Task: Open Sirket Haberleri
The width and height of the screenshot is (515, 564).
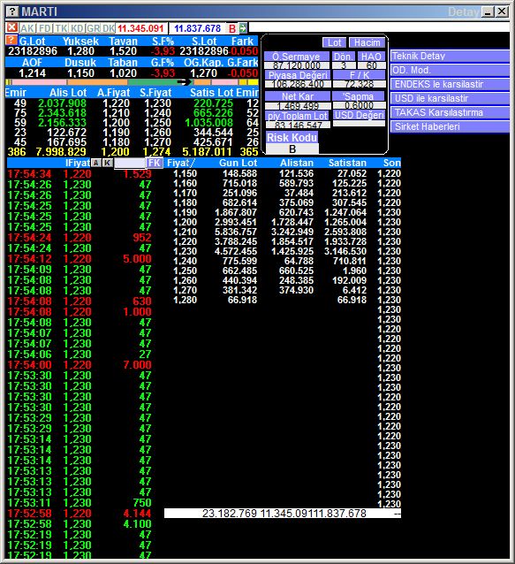Action: click(x=450, y=126)
